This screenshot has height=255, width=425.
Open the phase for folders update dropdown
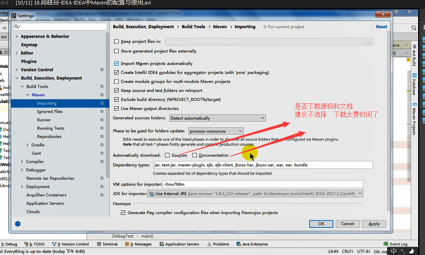pyautogui.click(x=216, y=131)
